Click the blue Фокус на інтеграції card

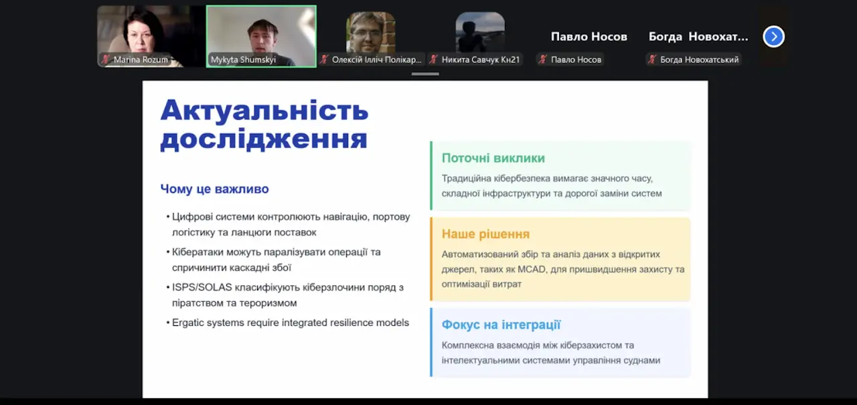click(x=560, y=342)
